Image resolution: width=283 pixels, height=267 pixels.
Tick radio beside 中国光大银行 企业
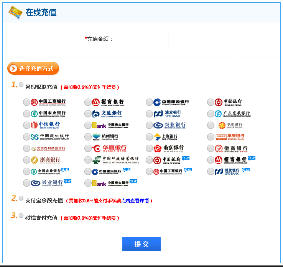pos(88,183)
